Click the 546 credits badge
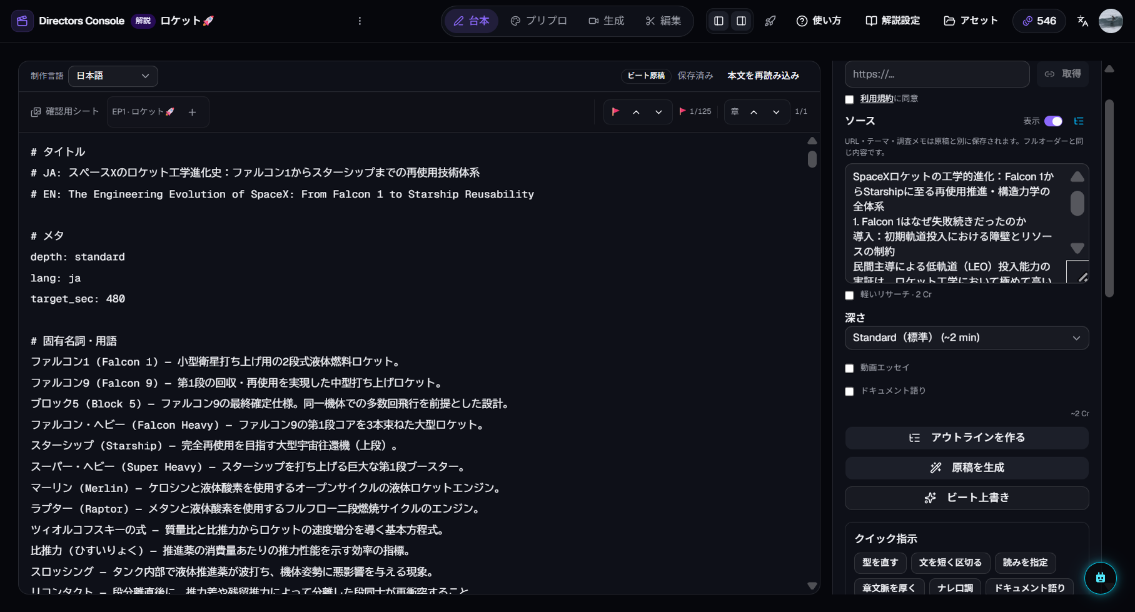 (1039, 21)
